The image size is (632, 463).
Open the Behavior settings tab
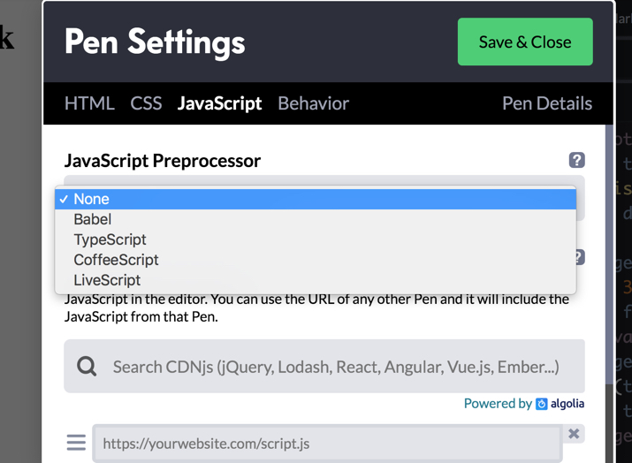click(x=313, y=103)
